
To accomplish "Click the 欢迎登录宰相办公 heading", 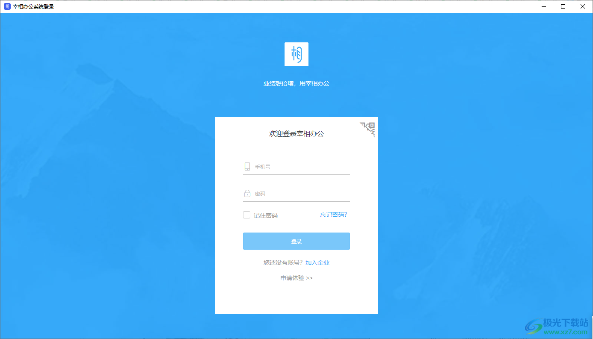I will tap(296, 134).
